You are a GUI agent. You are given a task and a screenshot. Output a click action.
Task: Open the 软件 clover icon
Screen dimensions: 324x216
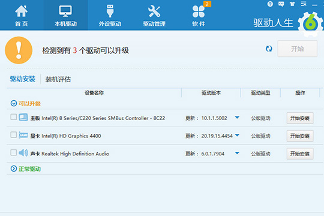[199, 11]
